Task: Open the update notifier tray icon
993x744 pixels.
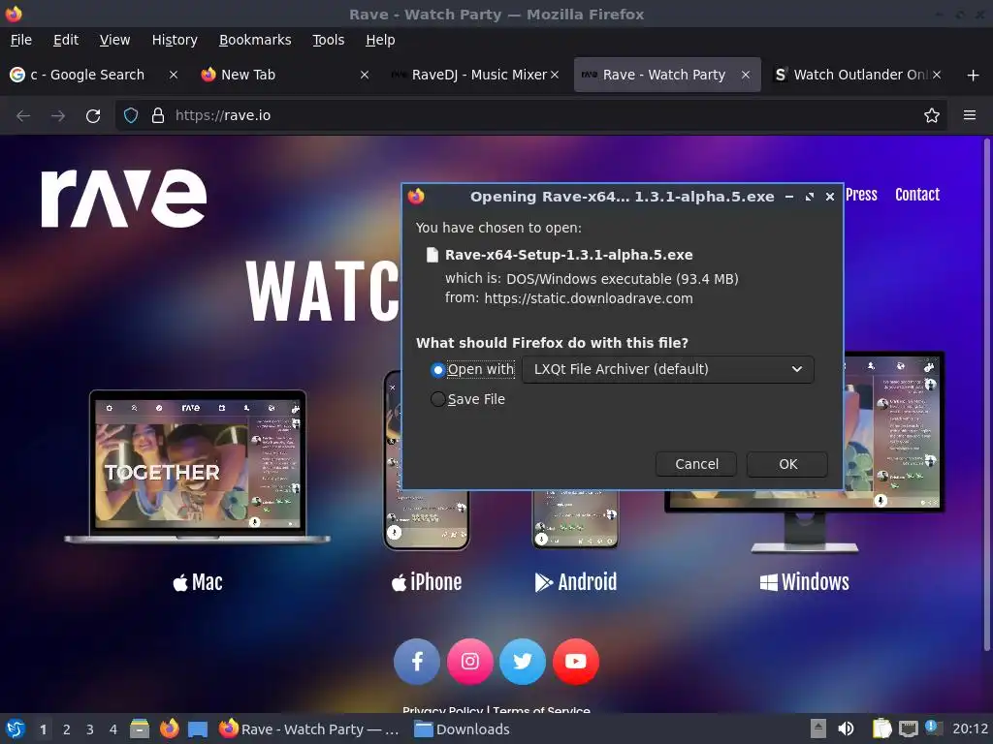Action: (934, 728)
